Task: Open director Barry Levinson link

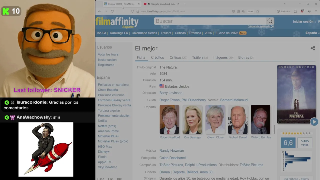Action: coord(171,93)
